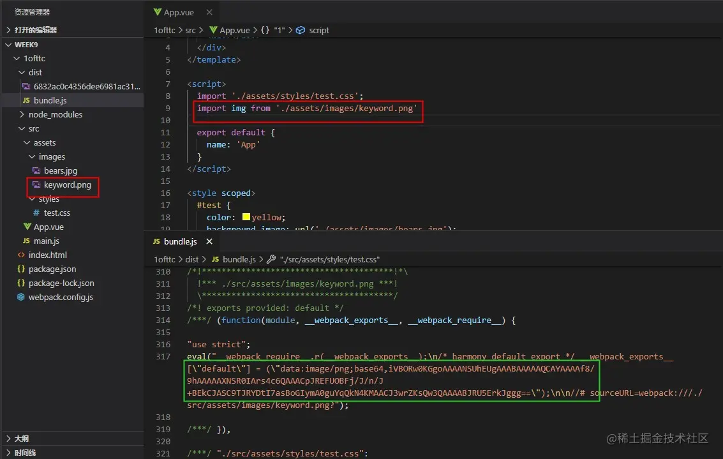Image resolution: width=723 pixels, height=459 pixels.
Task: Click dist in bundle.js breadcrumb
Action: [x=192, y=260]
